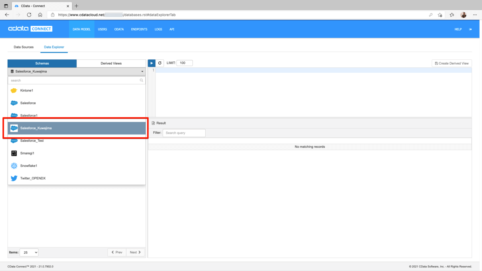The width and height of the screenshot is (482, 271).
Task: Click the password key icon in the address bar
Action: (431, 15)
